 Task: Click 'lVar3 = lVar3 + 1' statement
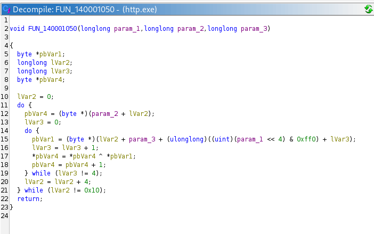click(64, 148)
